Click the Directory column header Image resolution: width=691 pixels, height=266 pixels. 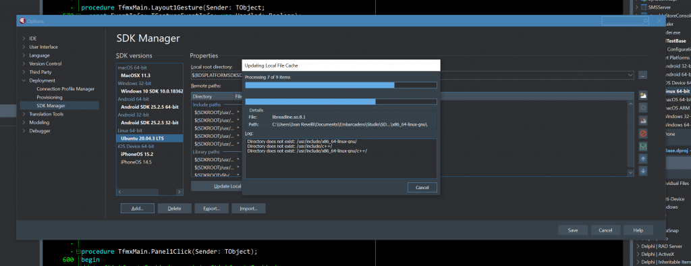tap(212, 96)
